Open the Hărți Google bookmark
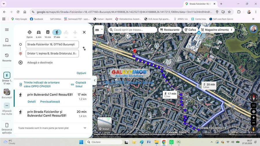 [x=19, y=19]
